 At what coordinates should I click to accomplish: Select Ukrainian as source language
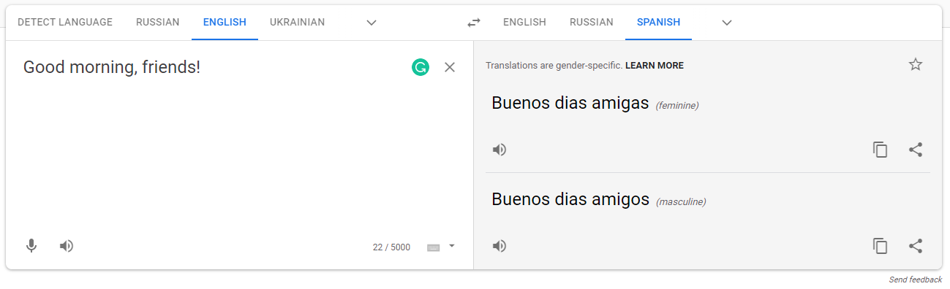point(297,23)
